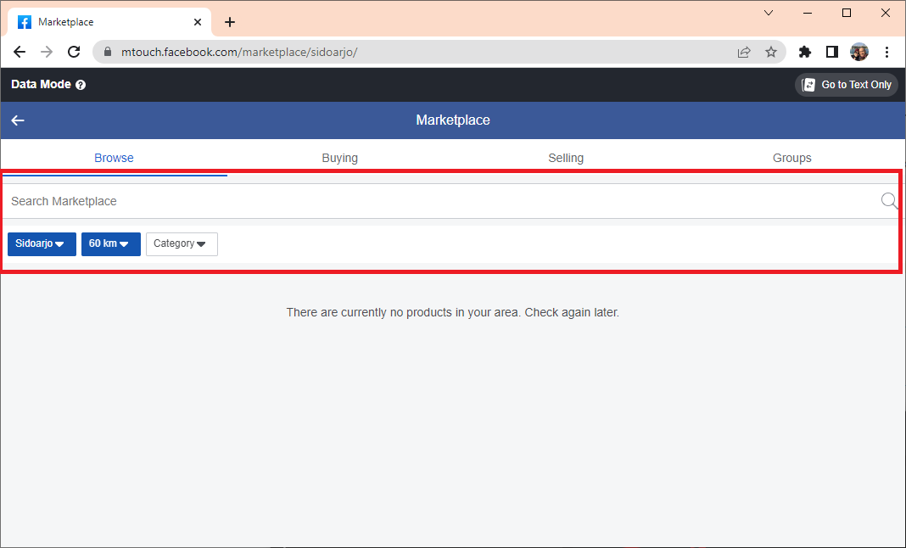Screen dimensions: 906x548
Task: Bookmark this page with the star icon
Action: tap(771, 52)
